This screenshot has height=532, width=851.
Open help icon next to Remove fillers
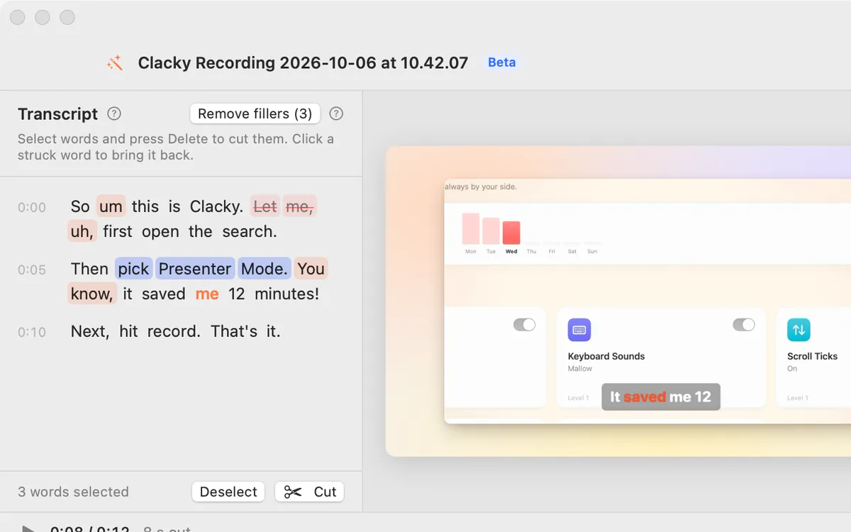pyautogui.click(x=337, y=113)
